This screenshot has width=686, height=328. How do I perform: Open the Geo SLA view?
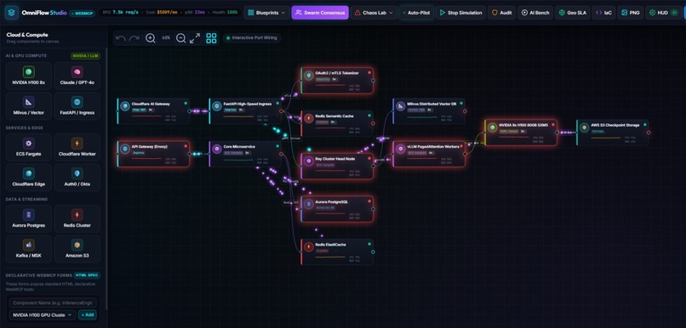pyautogui.click(x=573, y=13)
